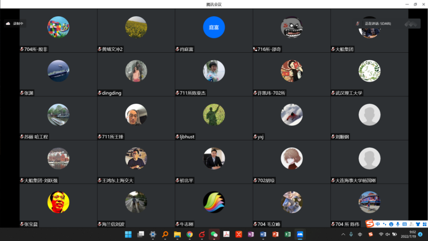
Task: Open WeChat from the taskbar
Action: click(214, 234)
